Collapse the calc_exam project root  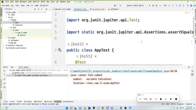click(4, 12)
